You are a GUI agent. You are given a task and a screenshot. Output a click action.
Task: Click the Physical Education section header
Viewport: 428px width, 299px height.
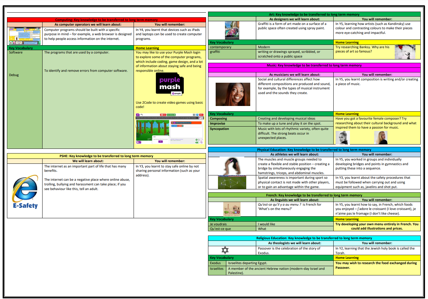click(x=314, y=150)
